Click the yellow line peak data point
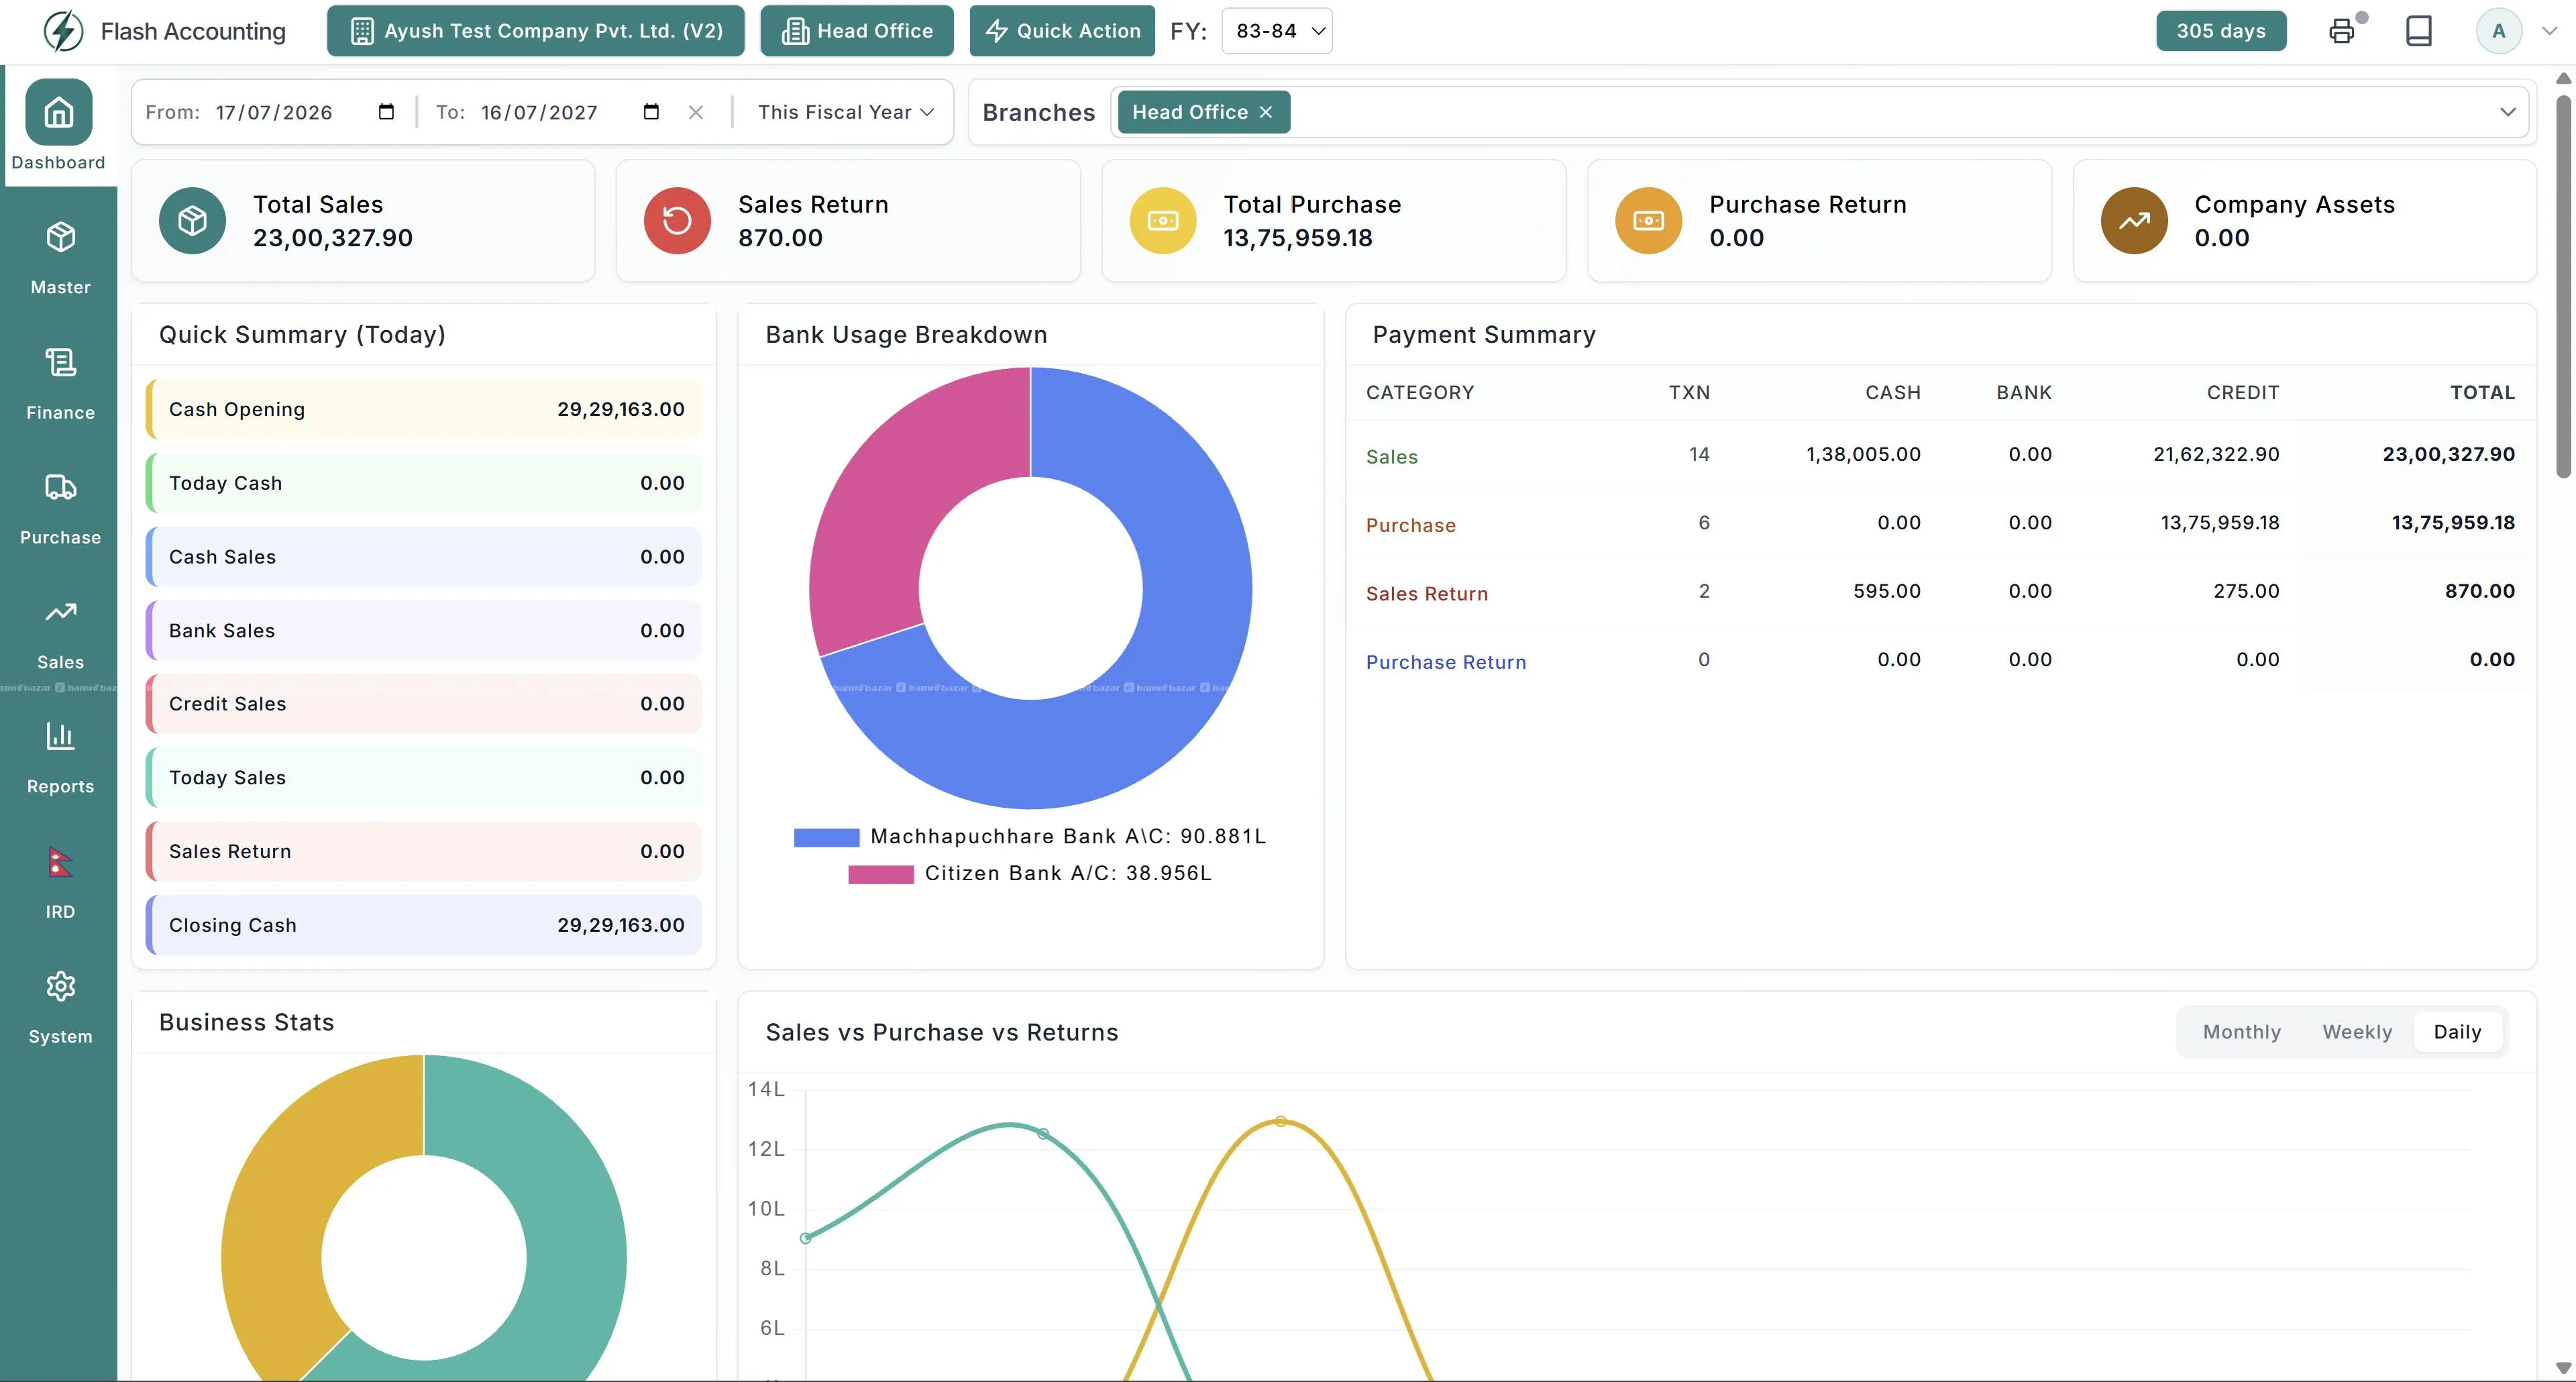The height and width of the screenshot is (1382, 2576). point(1280,1121)
